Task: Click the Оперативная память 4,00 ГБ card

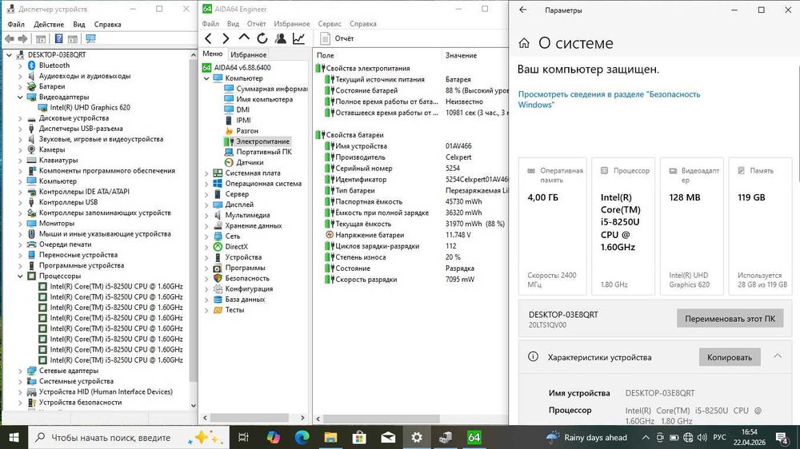Action: pos(553,226)
